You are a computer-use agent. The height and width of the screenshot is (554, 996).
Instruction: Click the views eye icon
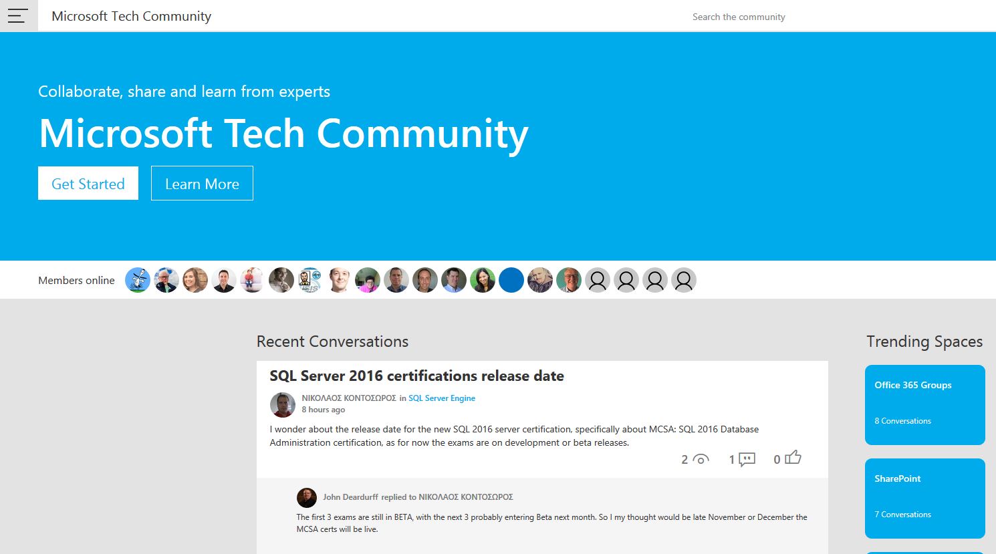(x=701, y=459)
